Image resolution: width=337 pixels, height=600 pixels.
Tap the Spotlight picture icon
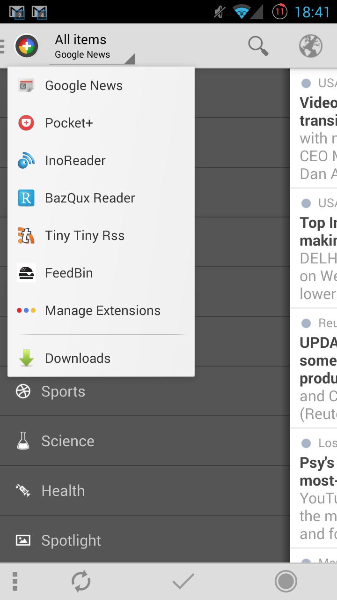(x=23, y=540)
